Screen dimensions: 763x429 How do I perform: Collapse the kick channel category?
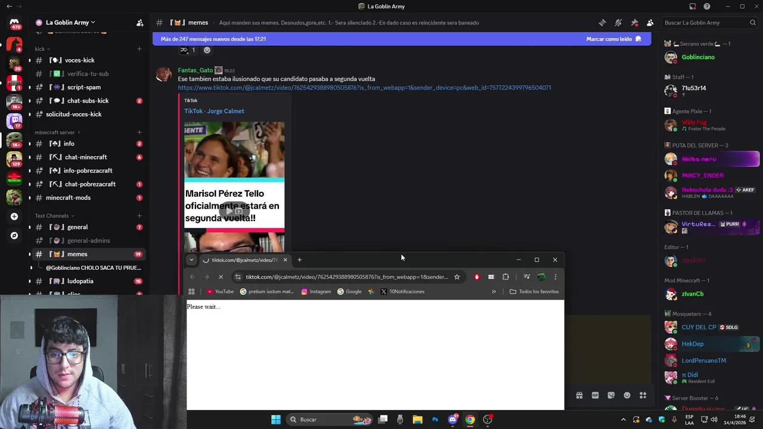click(x=42, y=49)
